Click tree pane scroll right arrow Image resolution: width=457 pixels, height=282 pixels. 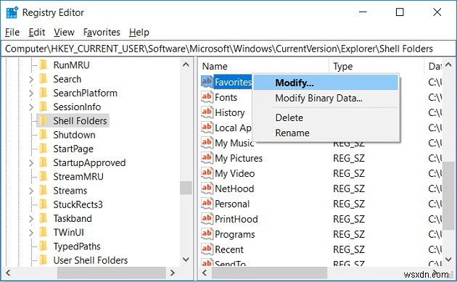click(x=172, y=273)
